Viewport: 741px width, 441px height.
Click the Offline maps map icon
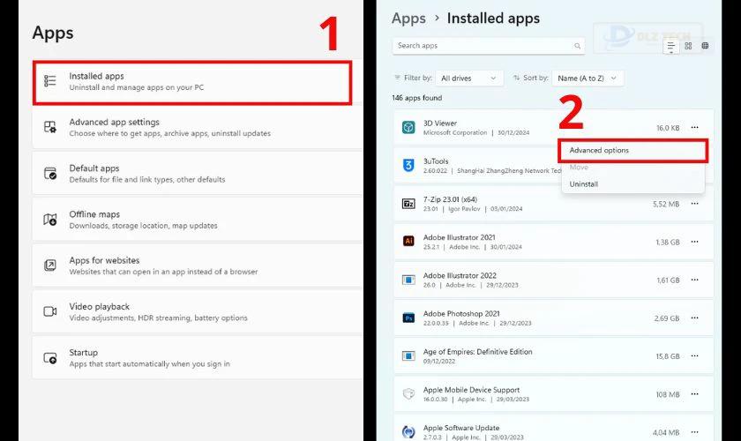coord(50,220)
